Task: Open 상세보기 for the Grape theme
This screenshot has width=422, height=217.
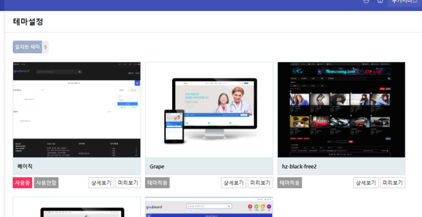Action: (x=234, y=182)
